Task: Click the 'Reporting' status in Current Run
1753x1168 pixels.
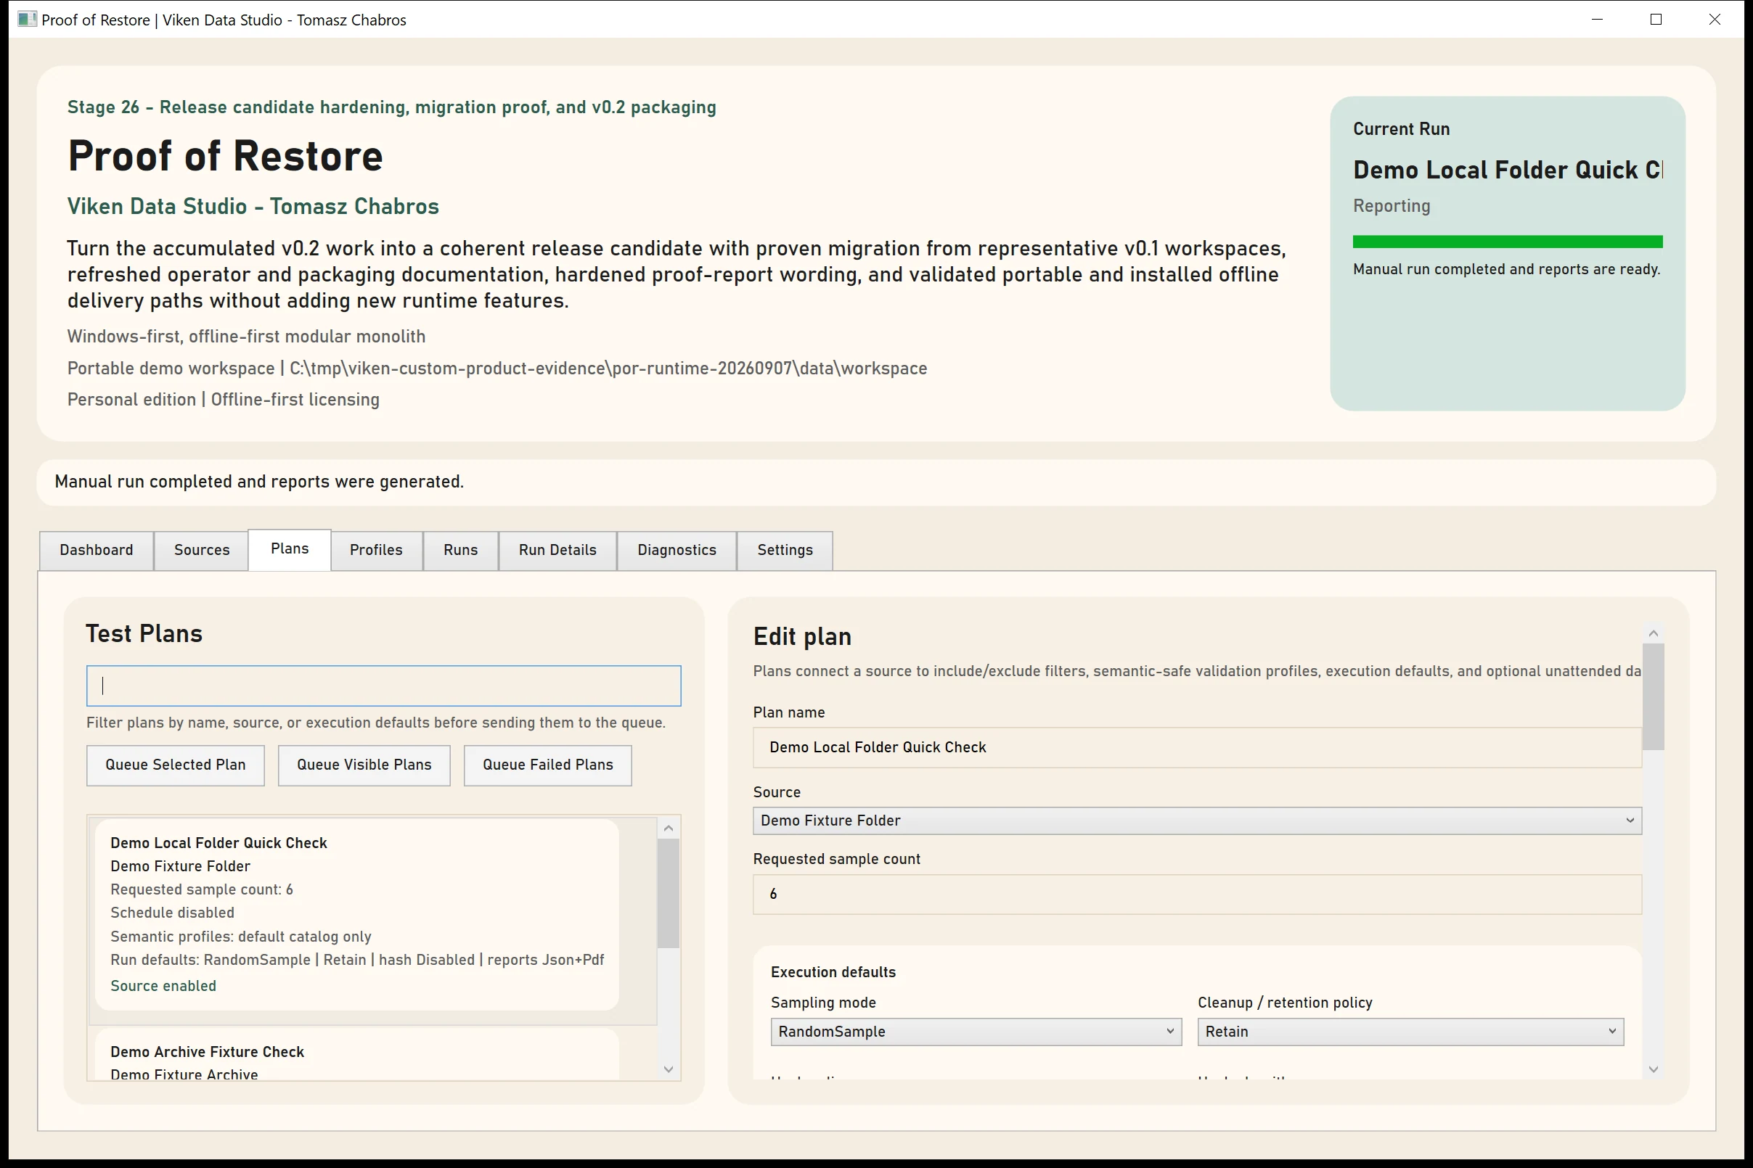Action: [x=1392, y=206]
